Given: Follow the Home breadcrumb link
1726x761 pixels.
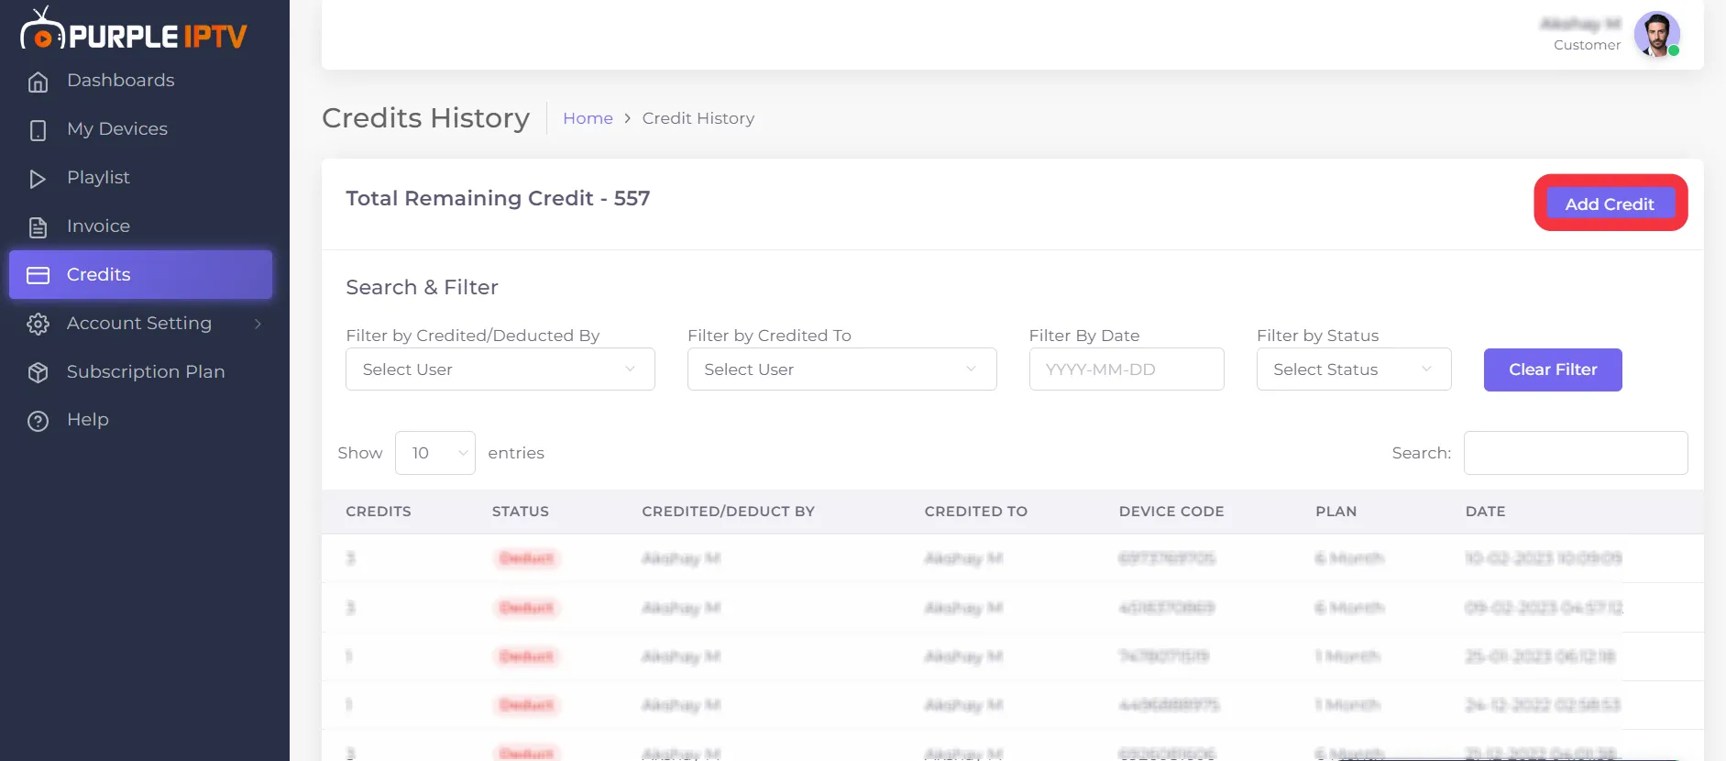Looking at the screenshot, I should tap(588, 118).
